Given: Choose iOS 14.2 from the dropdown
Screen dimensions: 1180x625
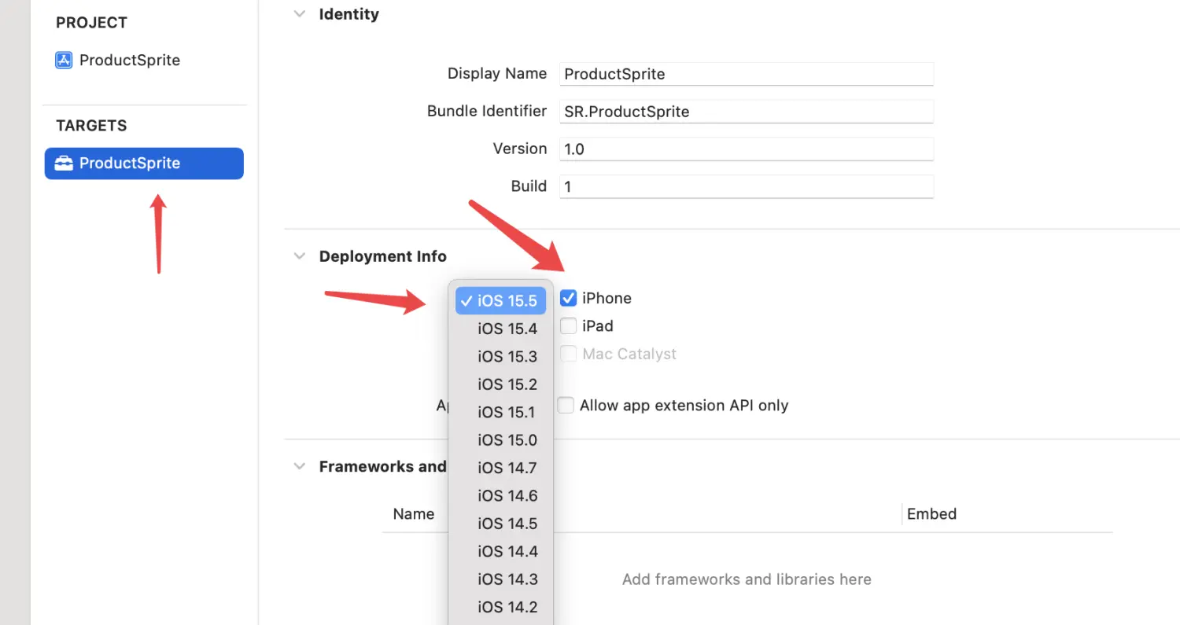Looking at the screenshot, I should click(x=507, y=607).
